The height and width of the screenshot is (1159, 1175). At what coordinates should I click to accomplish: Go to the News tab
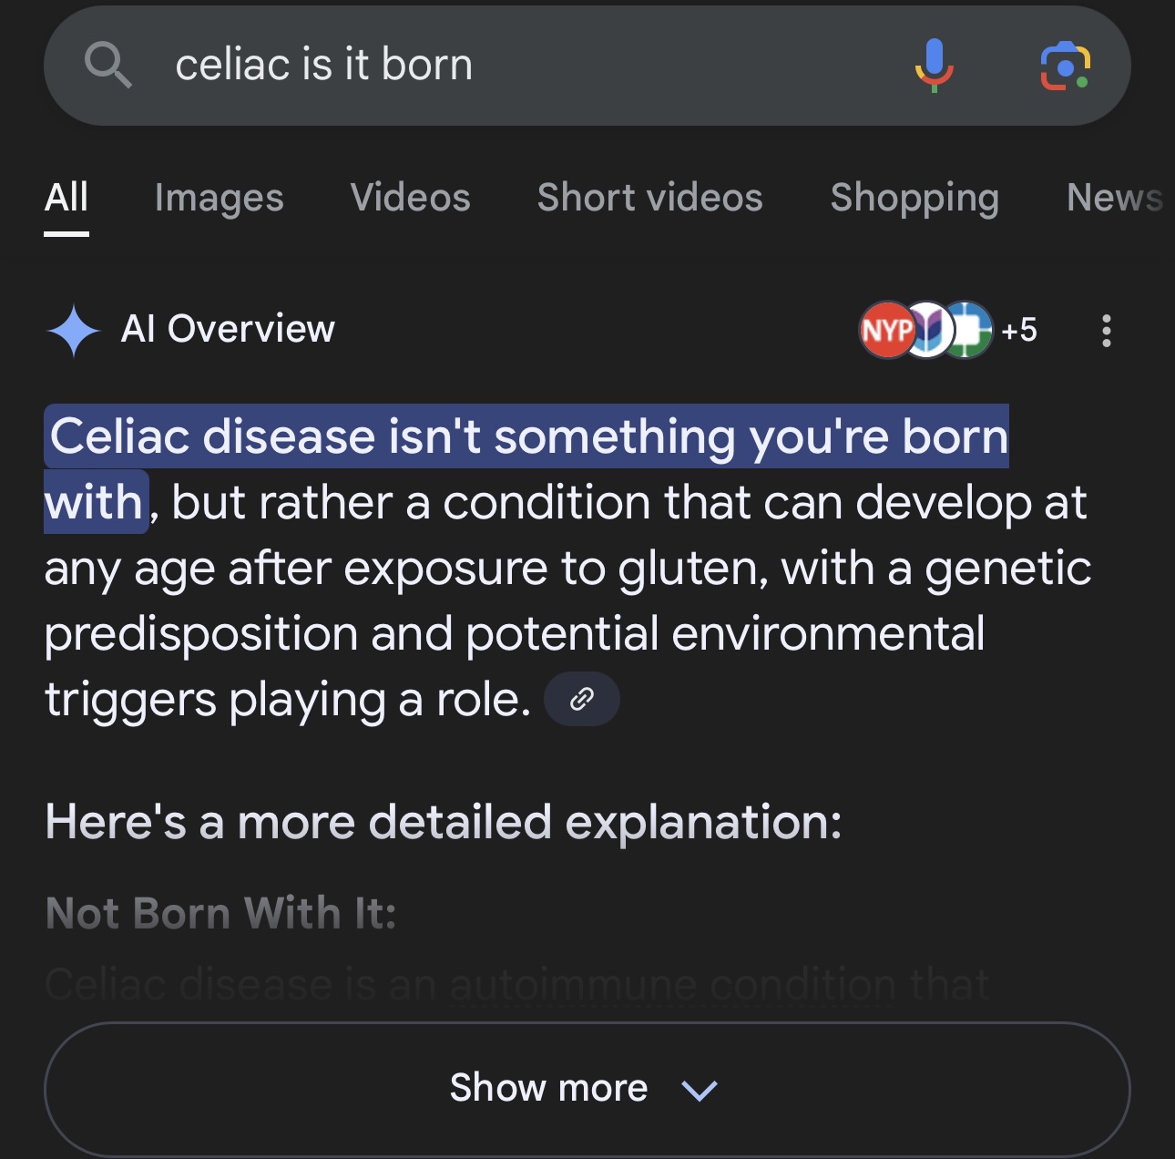tap(1116, 198)
